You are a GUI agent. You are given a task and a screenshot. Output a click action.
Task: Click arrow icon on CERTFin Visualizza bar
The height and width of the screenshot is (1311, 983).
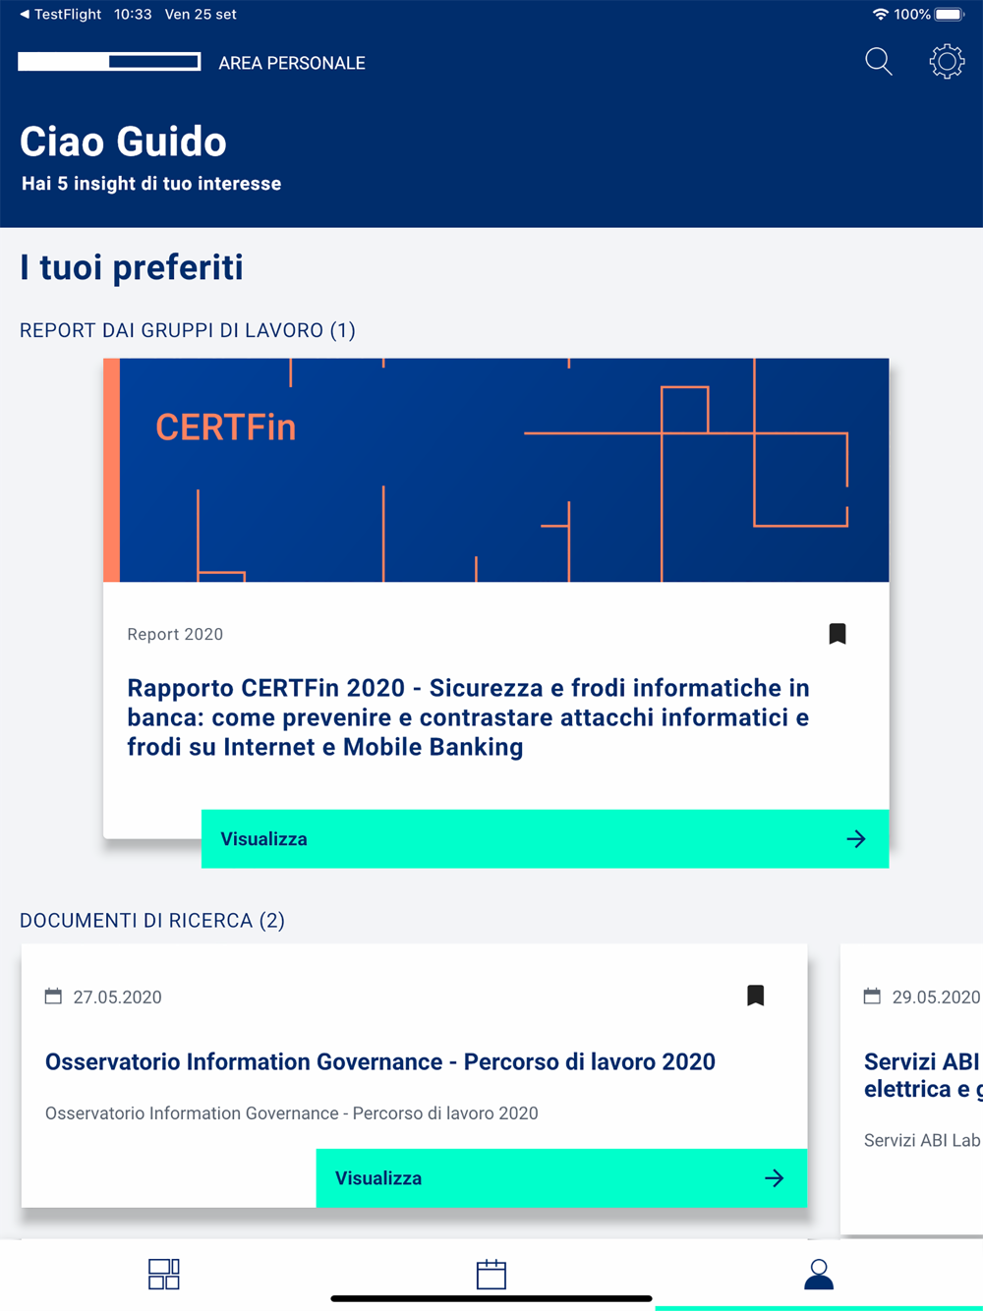point(856,838)
